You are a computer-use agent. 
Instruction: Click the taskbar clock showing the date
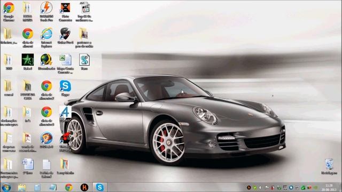329,187
